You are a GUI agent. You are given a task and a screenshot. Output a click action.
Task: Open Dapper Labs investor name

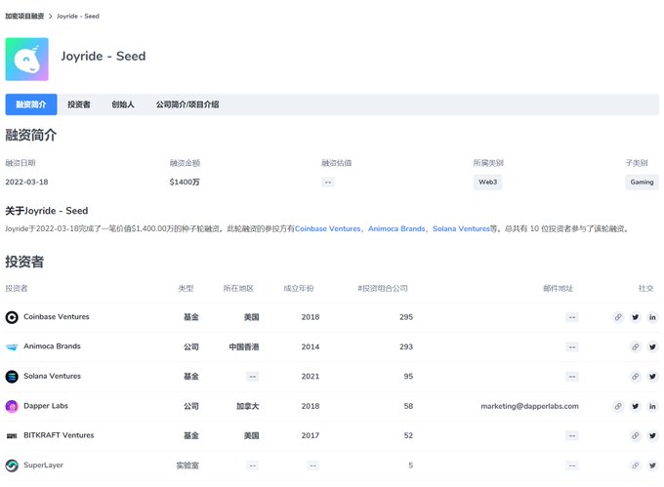(x=46, y=405)
